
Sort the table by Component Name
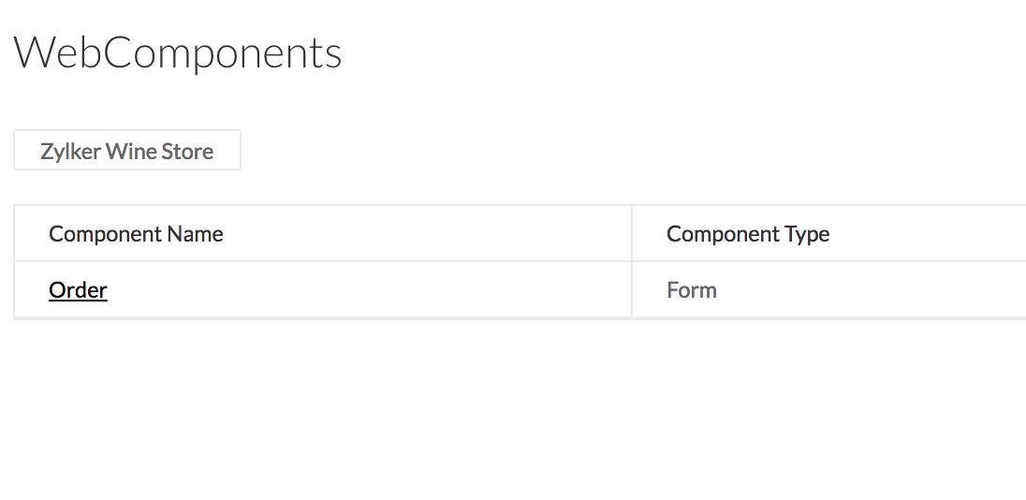136,234
